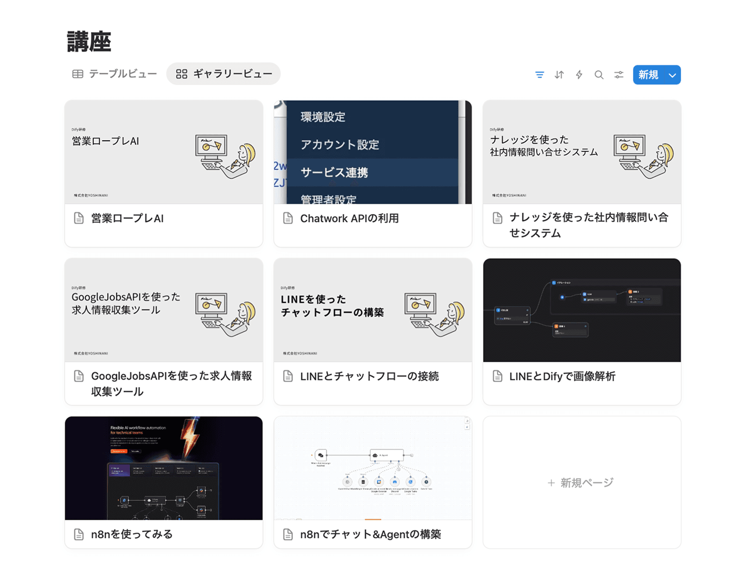Click ナレッジを使った社内情報問い合せシステム title

click(589, 225)
